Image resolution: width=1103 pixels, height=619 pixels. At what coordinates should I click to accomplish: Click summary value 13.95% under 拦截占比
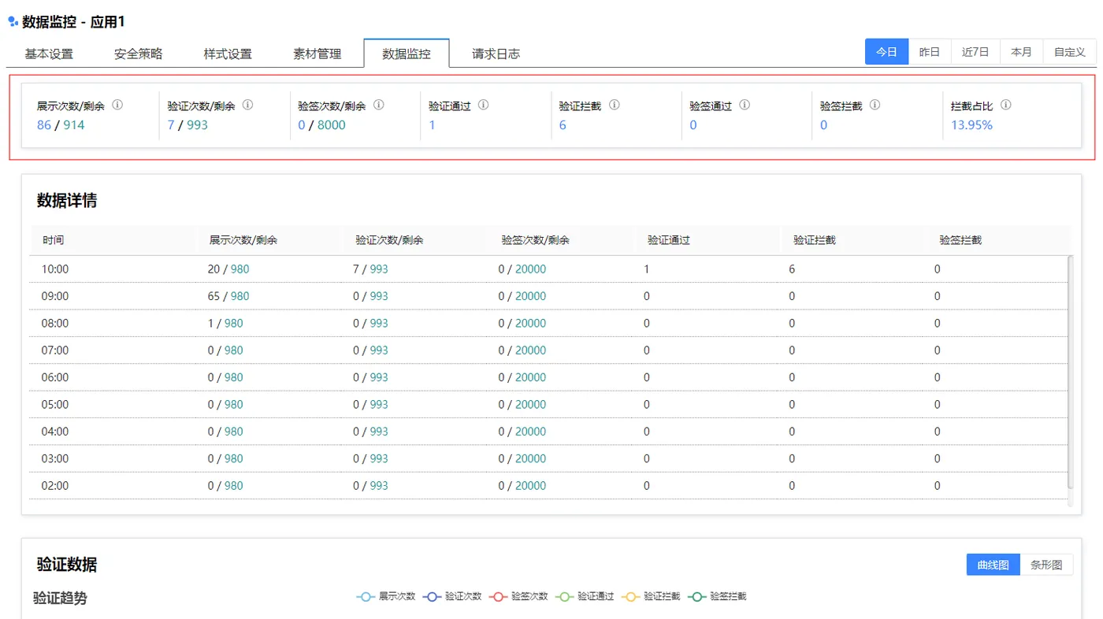tap(971, 125)
